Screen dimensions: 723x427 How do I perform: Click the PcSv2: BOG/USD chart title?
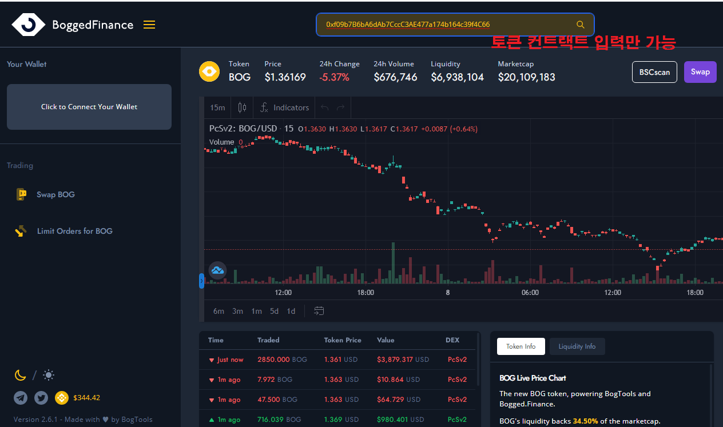(244, 129)
